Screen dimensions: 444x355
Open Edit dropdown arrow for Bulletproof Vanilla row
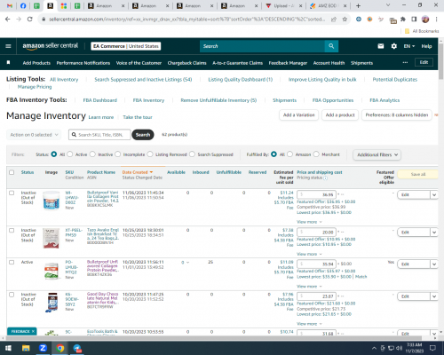pyautogui.click(x=434, y=194)
